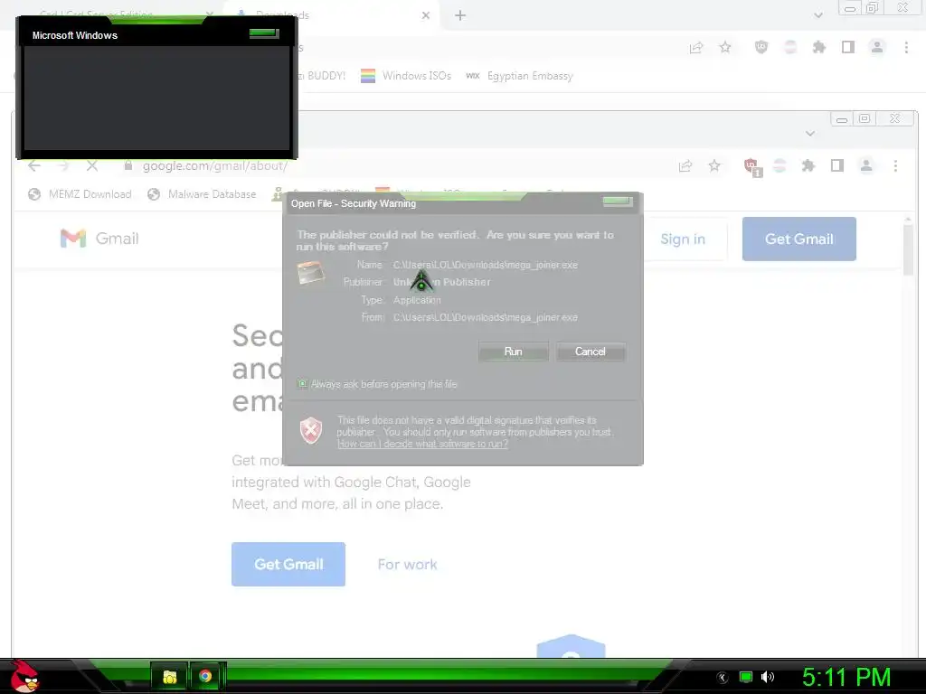The width and height of the screenshot is (926, 694).
Task: Click the Gmail page vertical scrollbar
Action: pos(908,251)
